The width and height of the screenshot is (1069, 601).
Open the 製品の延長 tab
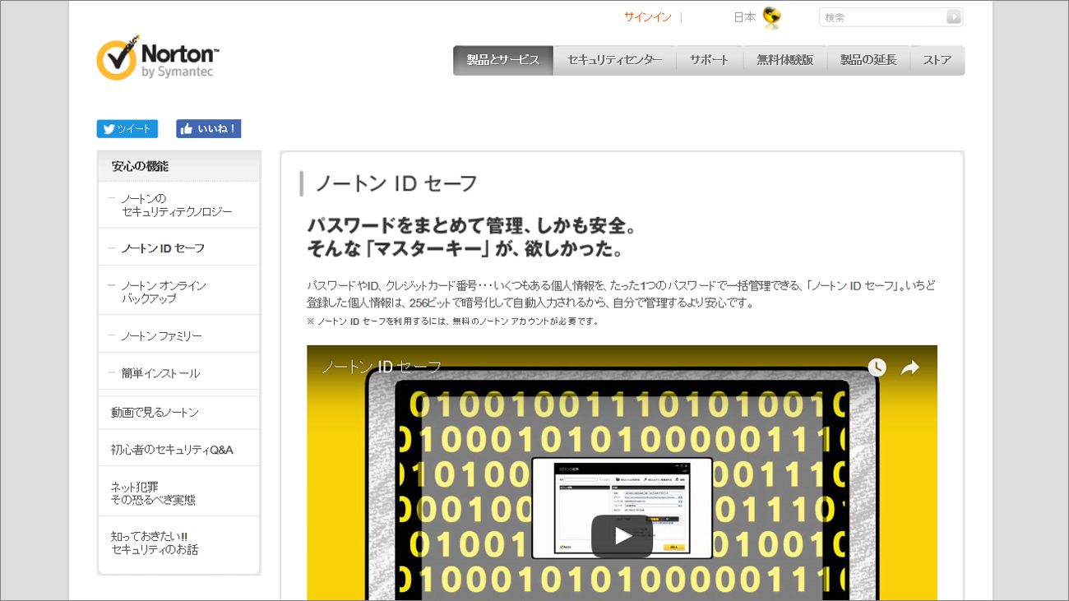868,60
